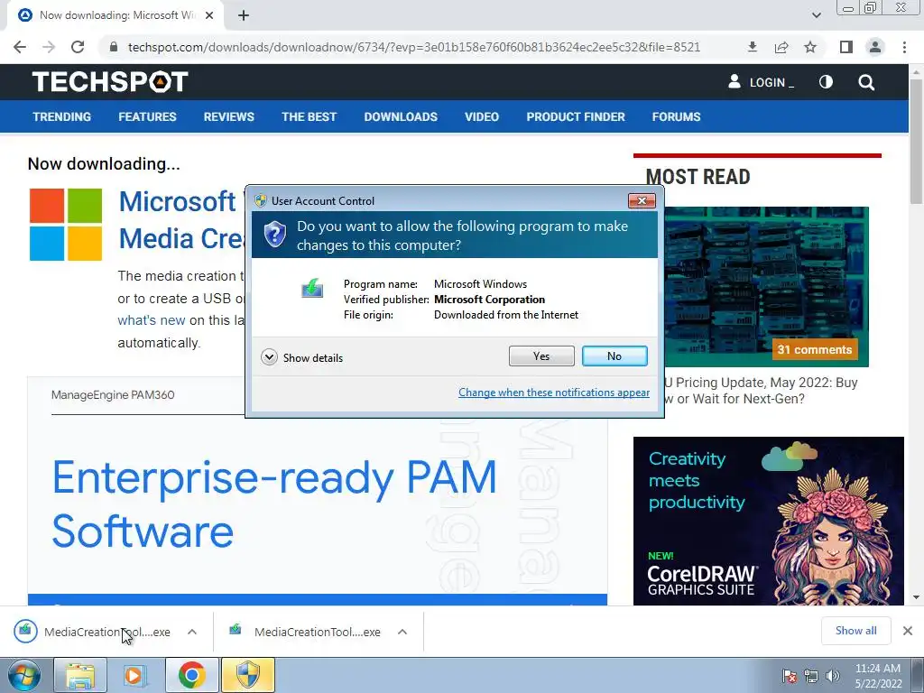Click No in the UAC dialog
Image resolution: width=924 pixels, height=693 pixels.
(614, 356)
